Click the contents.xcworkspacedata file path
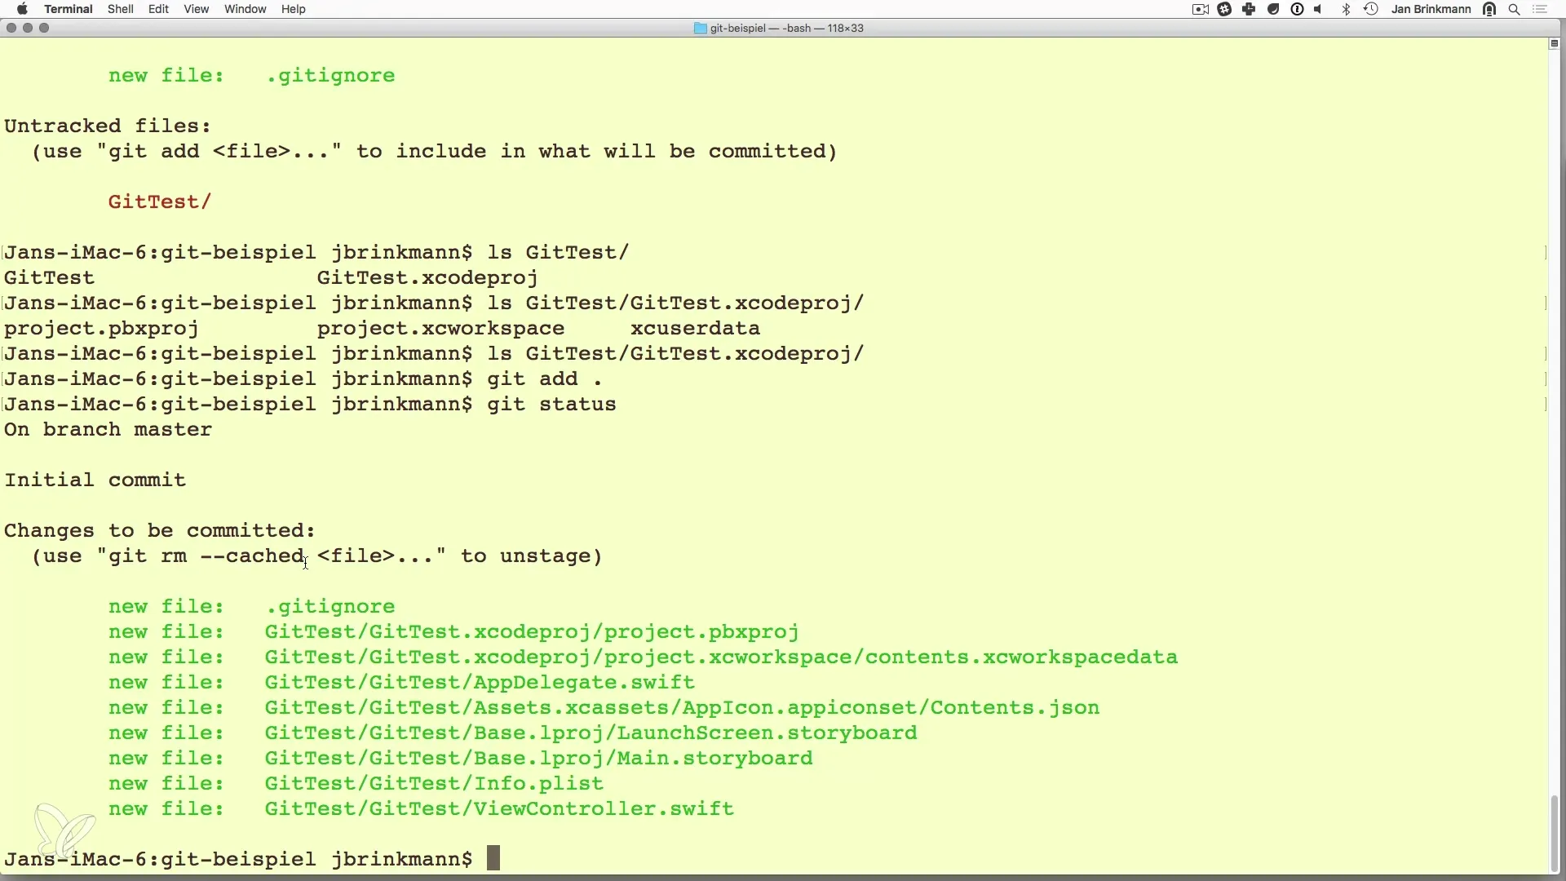Image resolution: width=1566 pixels, height=881 pixels. click(721, 657)
